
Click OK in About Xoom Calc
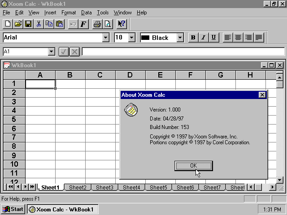coord(194,166)
